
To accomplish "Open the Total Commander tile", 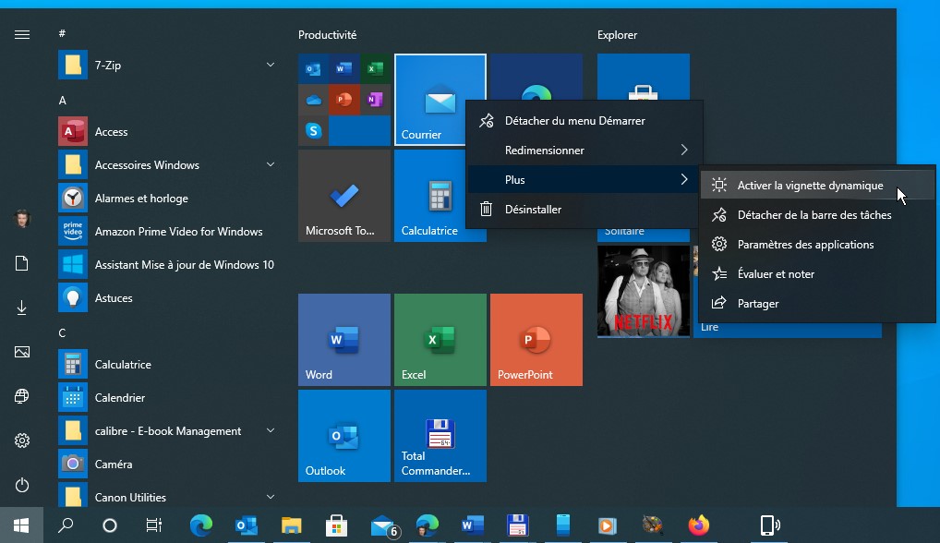I will pos(440,435).
